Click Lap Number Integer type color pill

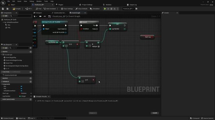(x=20, y=96)
